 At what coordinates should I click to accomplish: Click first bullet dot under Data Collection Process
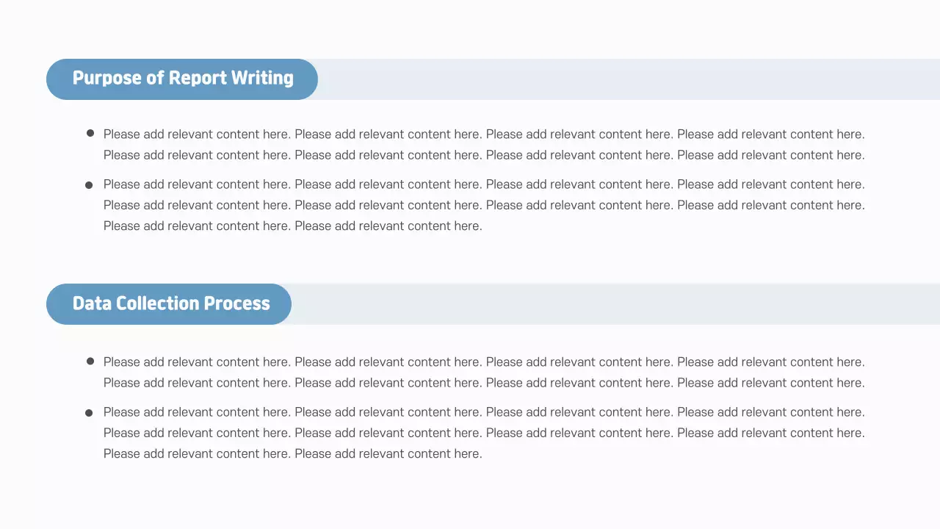[x=90, y=361]
